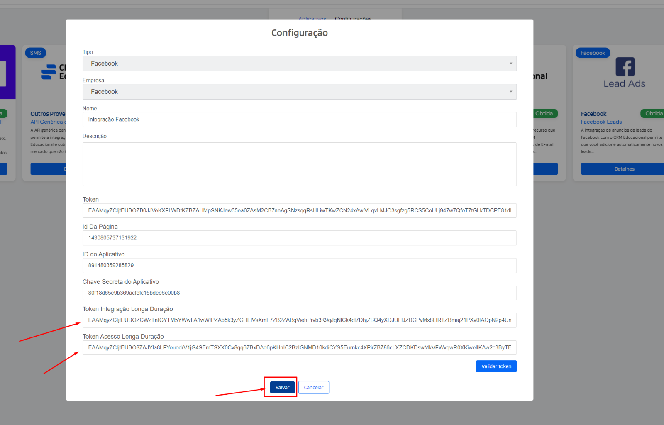Screen dimensions: 664x425
Task: Click the Tipo dropdown arrow
Action: point(511,64)
